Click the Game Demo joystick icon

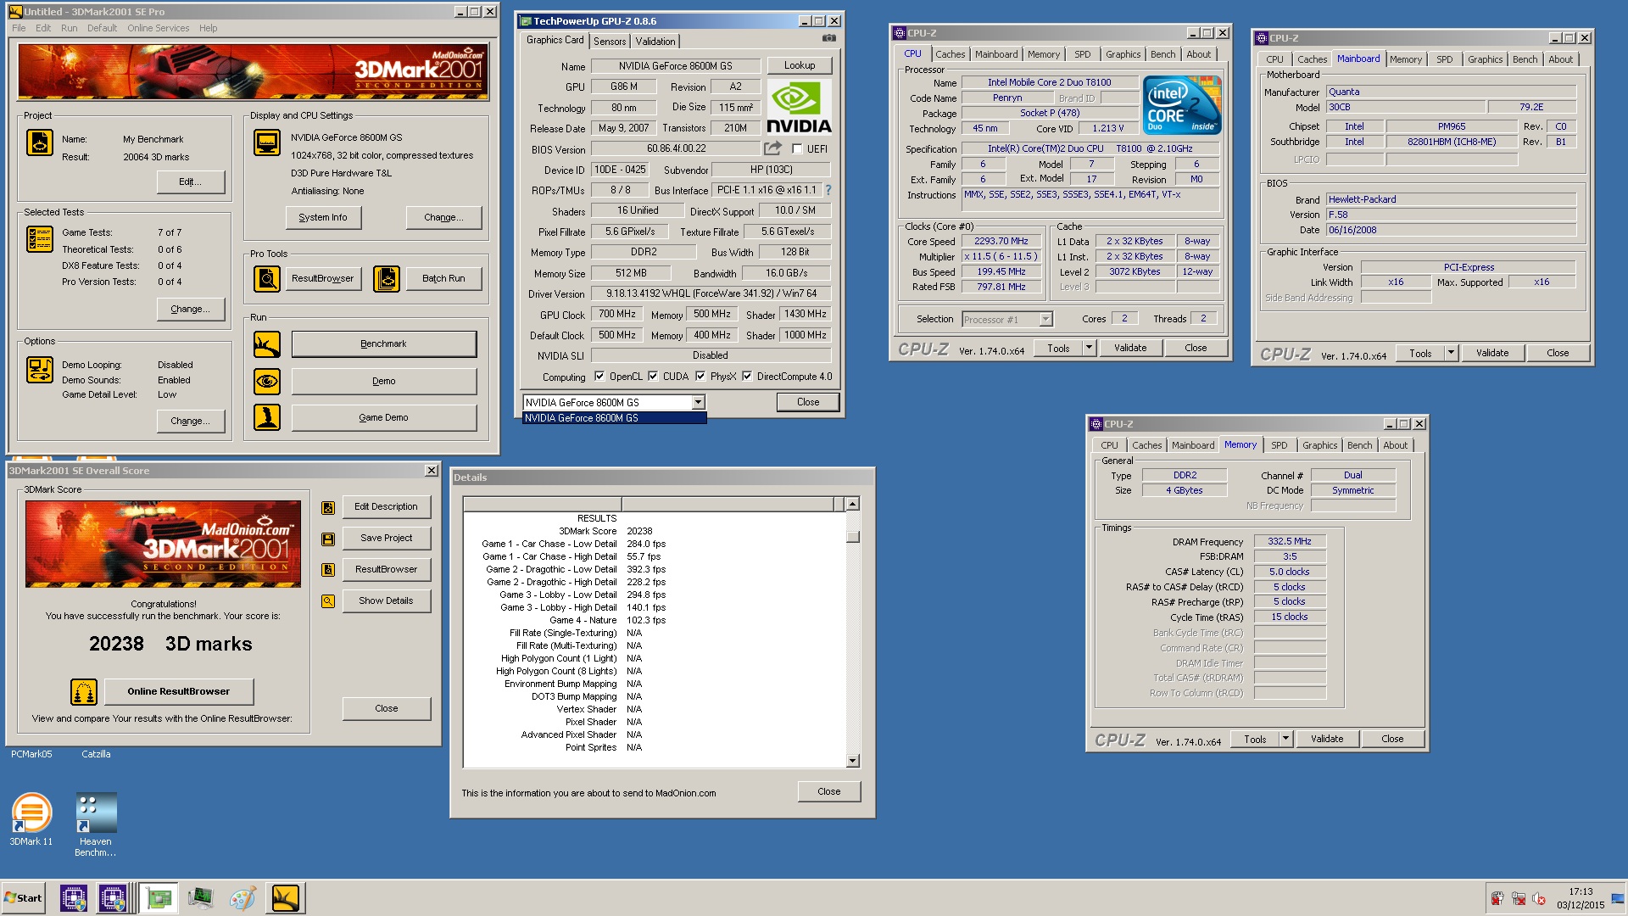tap(267, 417)
